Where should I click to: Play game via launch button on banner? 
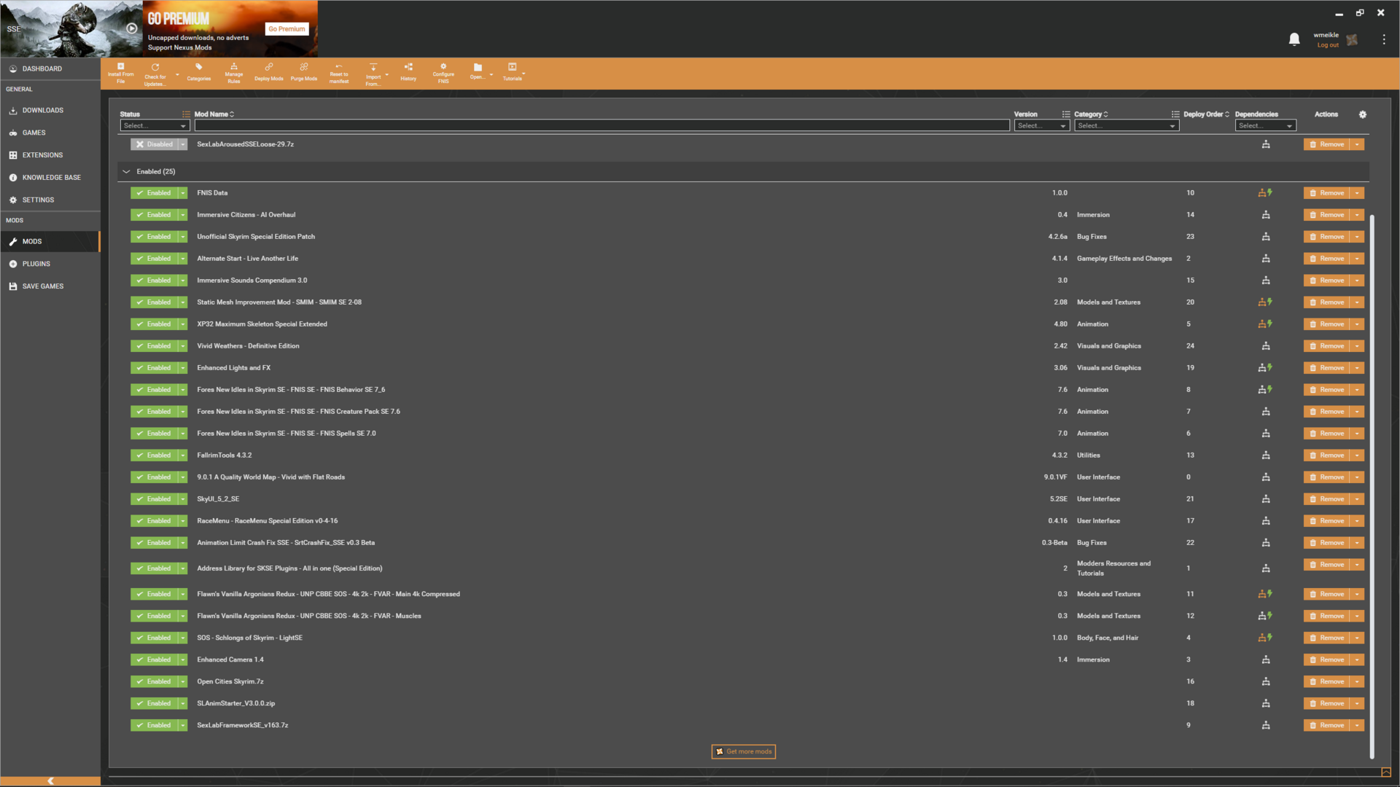coord(131,28)
